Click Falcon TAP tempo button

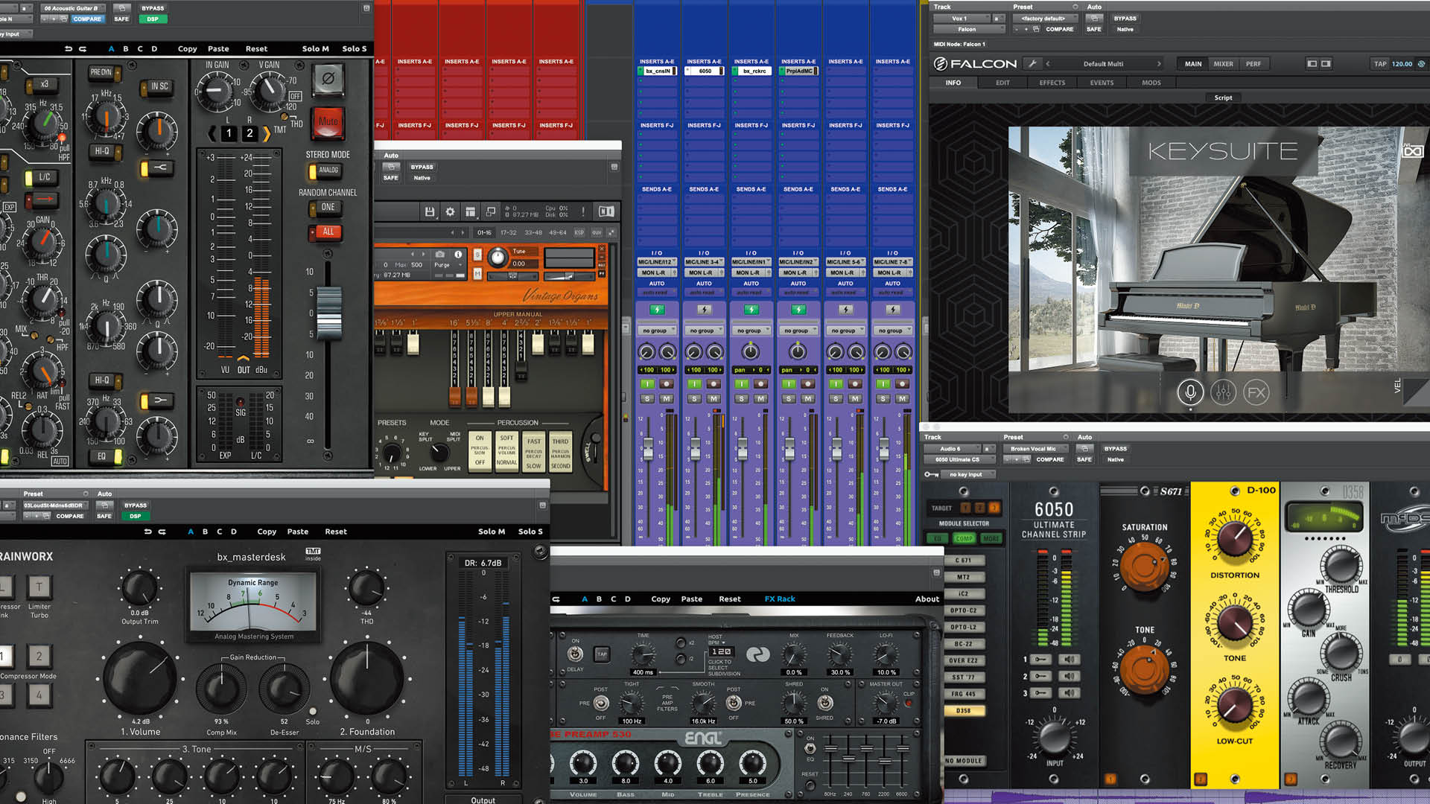point(1379,64)
